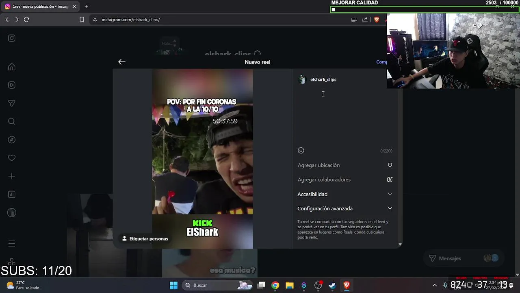The height and width of the screenshot is (293, 520).
Task: Click browser back button
Action: click(x=7, y=20)
